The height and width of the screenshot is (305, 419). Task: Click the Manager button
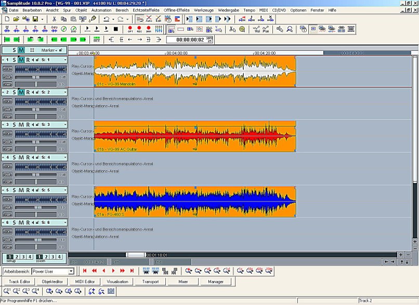point(216,282)
